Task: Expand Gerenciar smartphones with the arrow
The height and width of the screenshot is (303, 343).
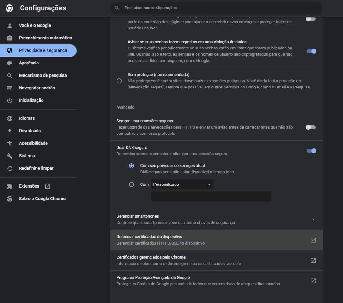Action: [x=313, y=220]
